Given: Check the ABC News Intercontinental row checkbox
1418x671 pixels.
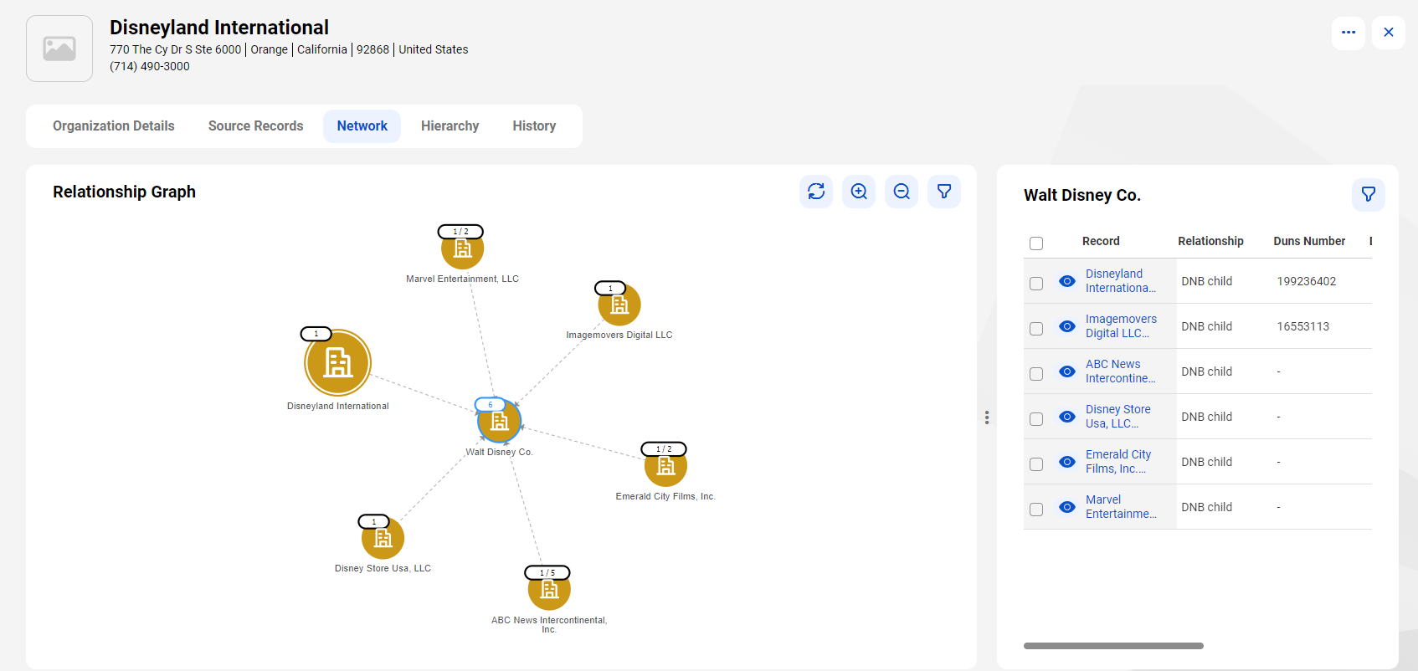Looking at the screenshot, I should [1036, 374].
